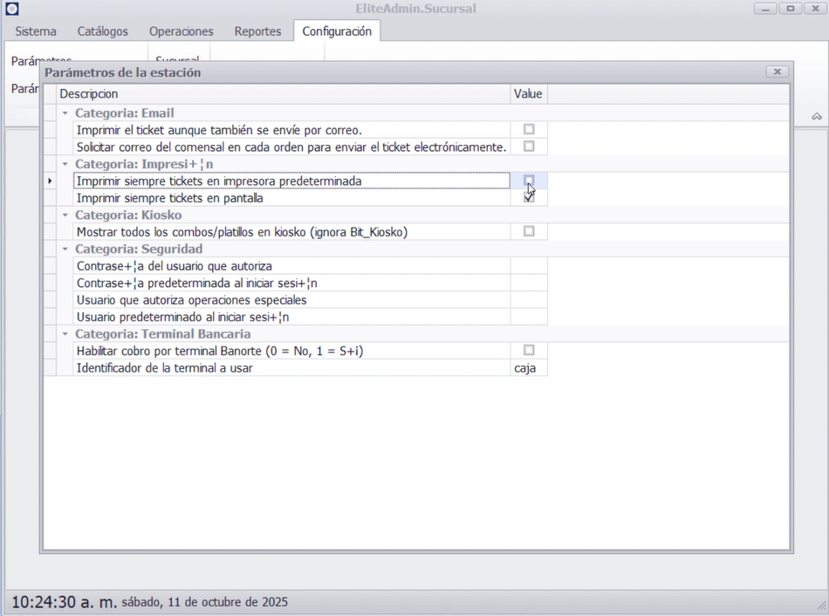Open the Sistema tab
The width and height of the screenshot is (829, 616).
(36, 31)
